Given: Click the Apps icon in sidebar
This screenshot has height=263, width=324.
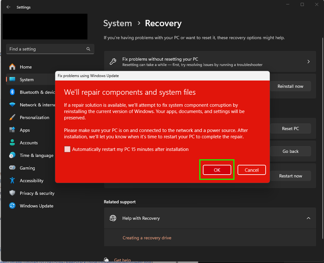Looking at the screenshot, I should [12, 130].
